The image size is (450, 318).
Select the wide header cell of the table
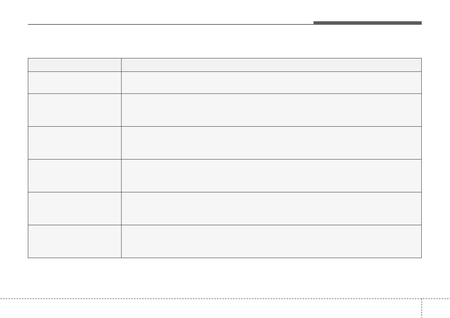click(x=271, y=65)
